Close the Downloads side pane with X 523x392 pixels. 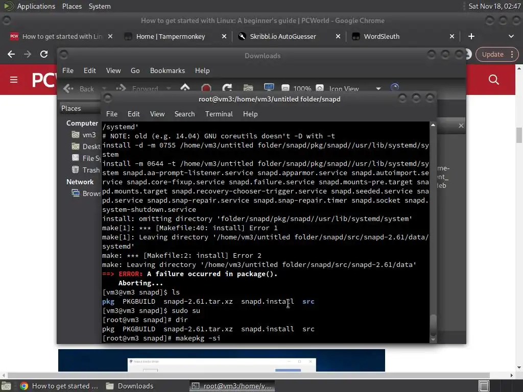pos(461,126)
